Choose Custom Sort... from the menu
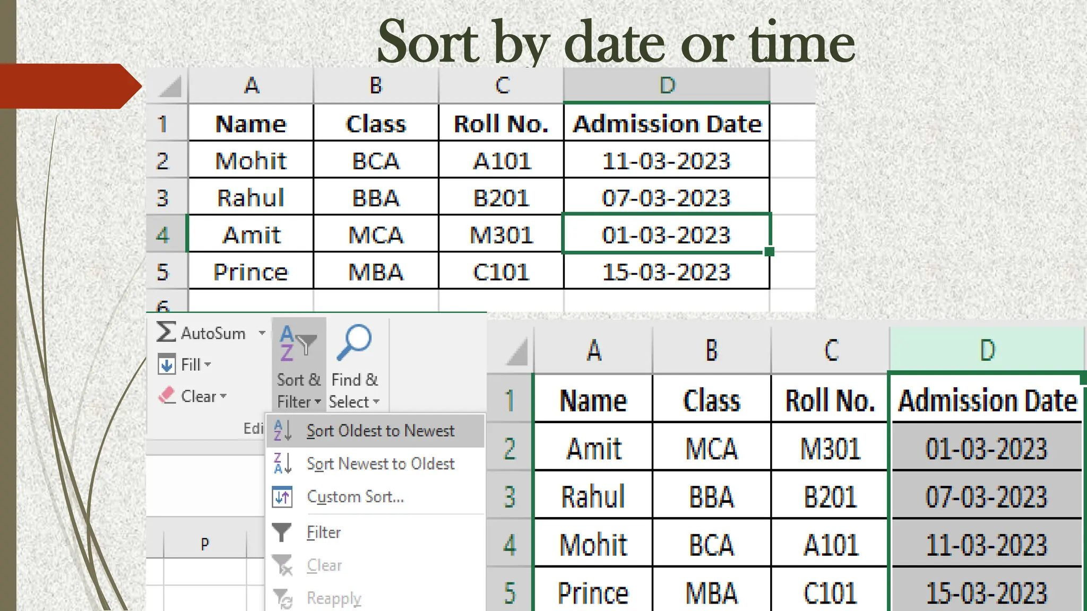1087x611 pixels. click(x=355, y=497)
